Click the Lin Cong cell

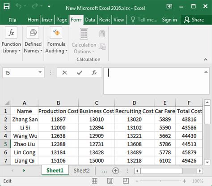point(25,152)
